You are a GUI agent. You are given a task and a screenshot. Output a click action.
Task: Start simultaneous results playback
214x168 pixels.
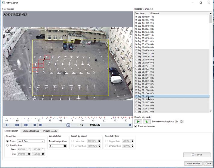[x=147, y=121]
